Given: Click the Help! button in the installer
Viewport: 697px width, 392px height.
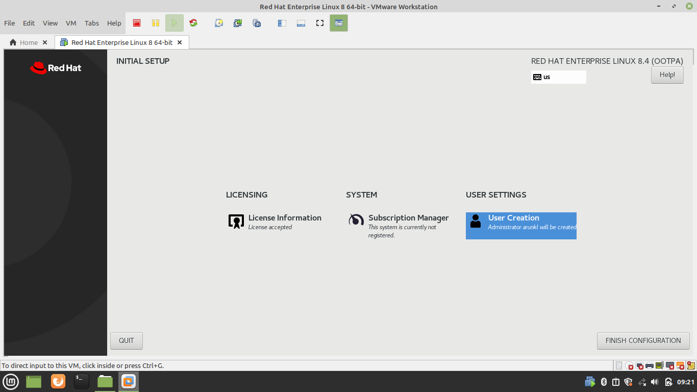Looking at the screenshot, I should [667, 75].
